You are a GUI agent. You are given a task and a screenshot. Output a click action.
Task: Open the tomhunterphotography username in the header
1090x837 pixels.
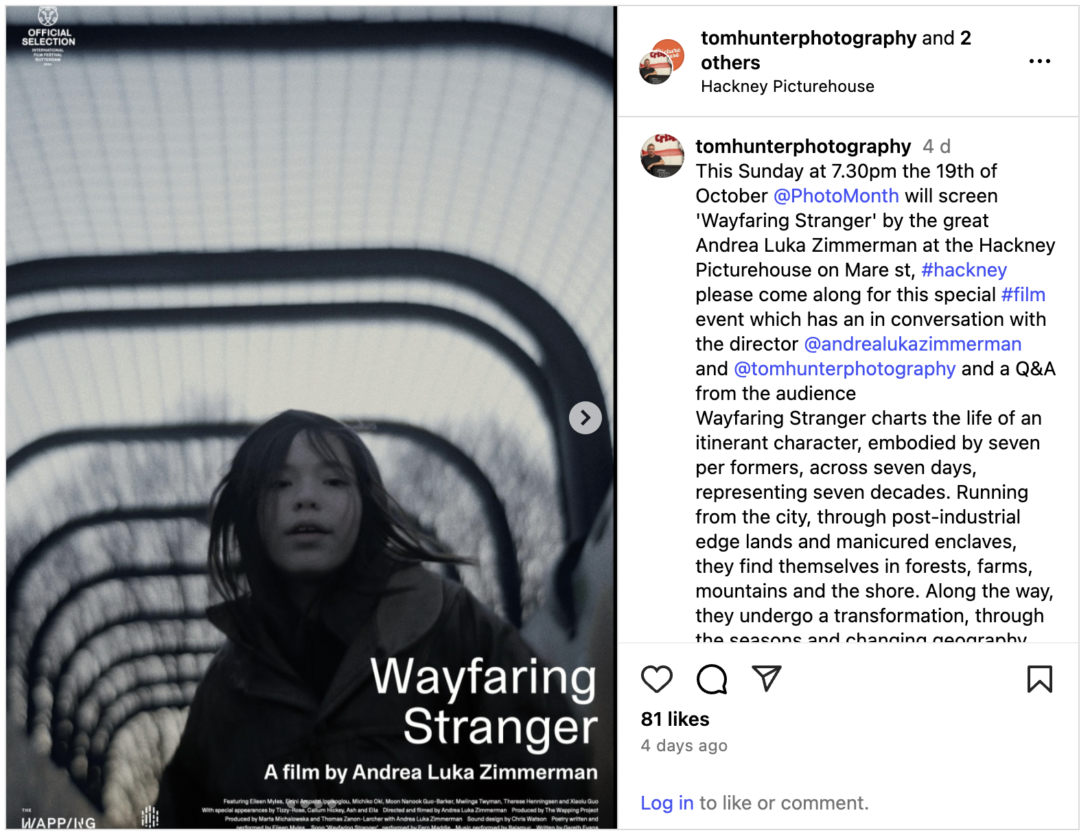pyautogui.click(x=809, y=38)
